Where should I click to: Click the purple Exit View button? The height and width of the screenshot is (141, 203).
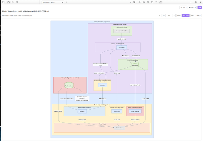tap(186, 16)
